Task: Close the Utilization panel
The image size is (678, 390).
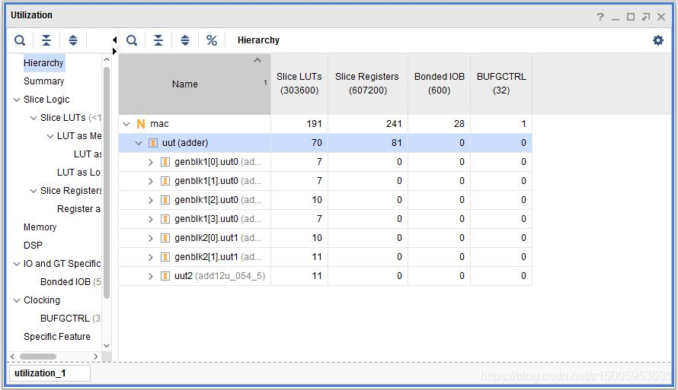Action: tap(661, 17)
